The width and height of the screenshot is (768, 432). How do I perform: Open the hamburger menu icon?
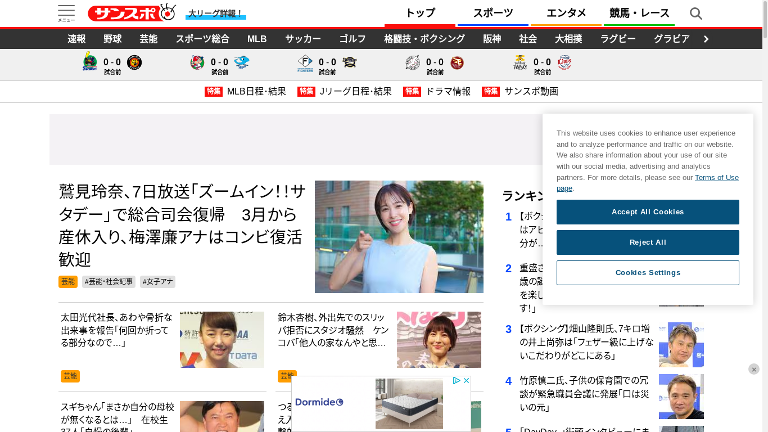click(x=66, y=13)
